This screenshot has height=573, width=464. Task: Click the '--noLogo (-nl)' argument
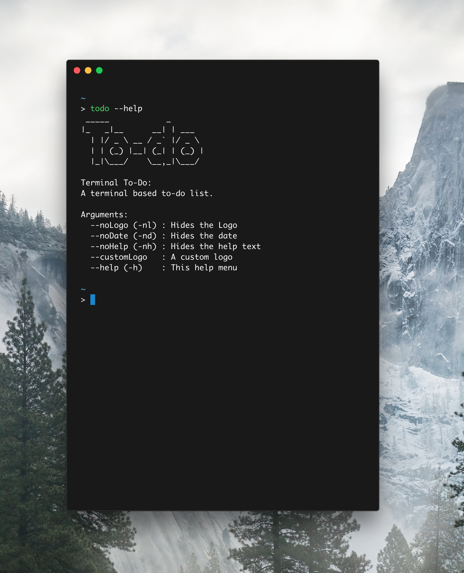click(124, 225)
